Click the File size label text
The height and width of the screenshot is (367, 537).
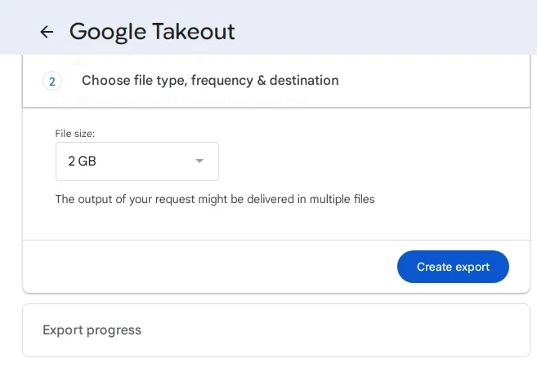[x=75, y=134]
